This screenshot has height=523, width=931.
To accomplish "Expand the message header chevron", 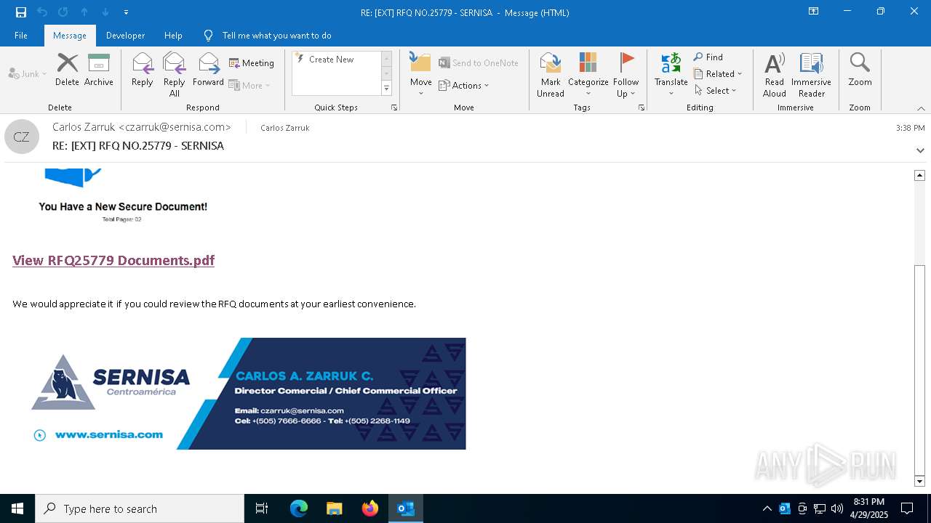I will (920, 150).
